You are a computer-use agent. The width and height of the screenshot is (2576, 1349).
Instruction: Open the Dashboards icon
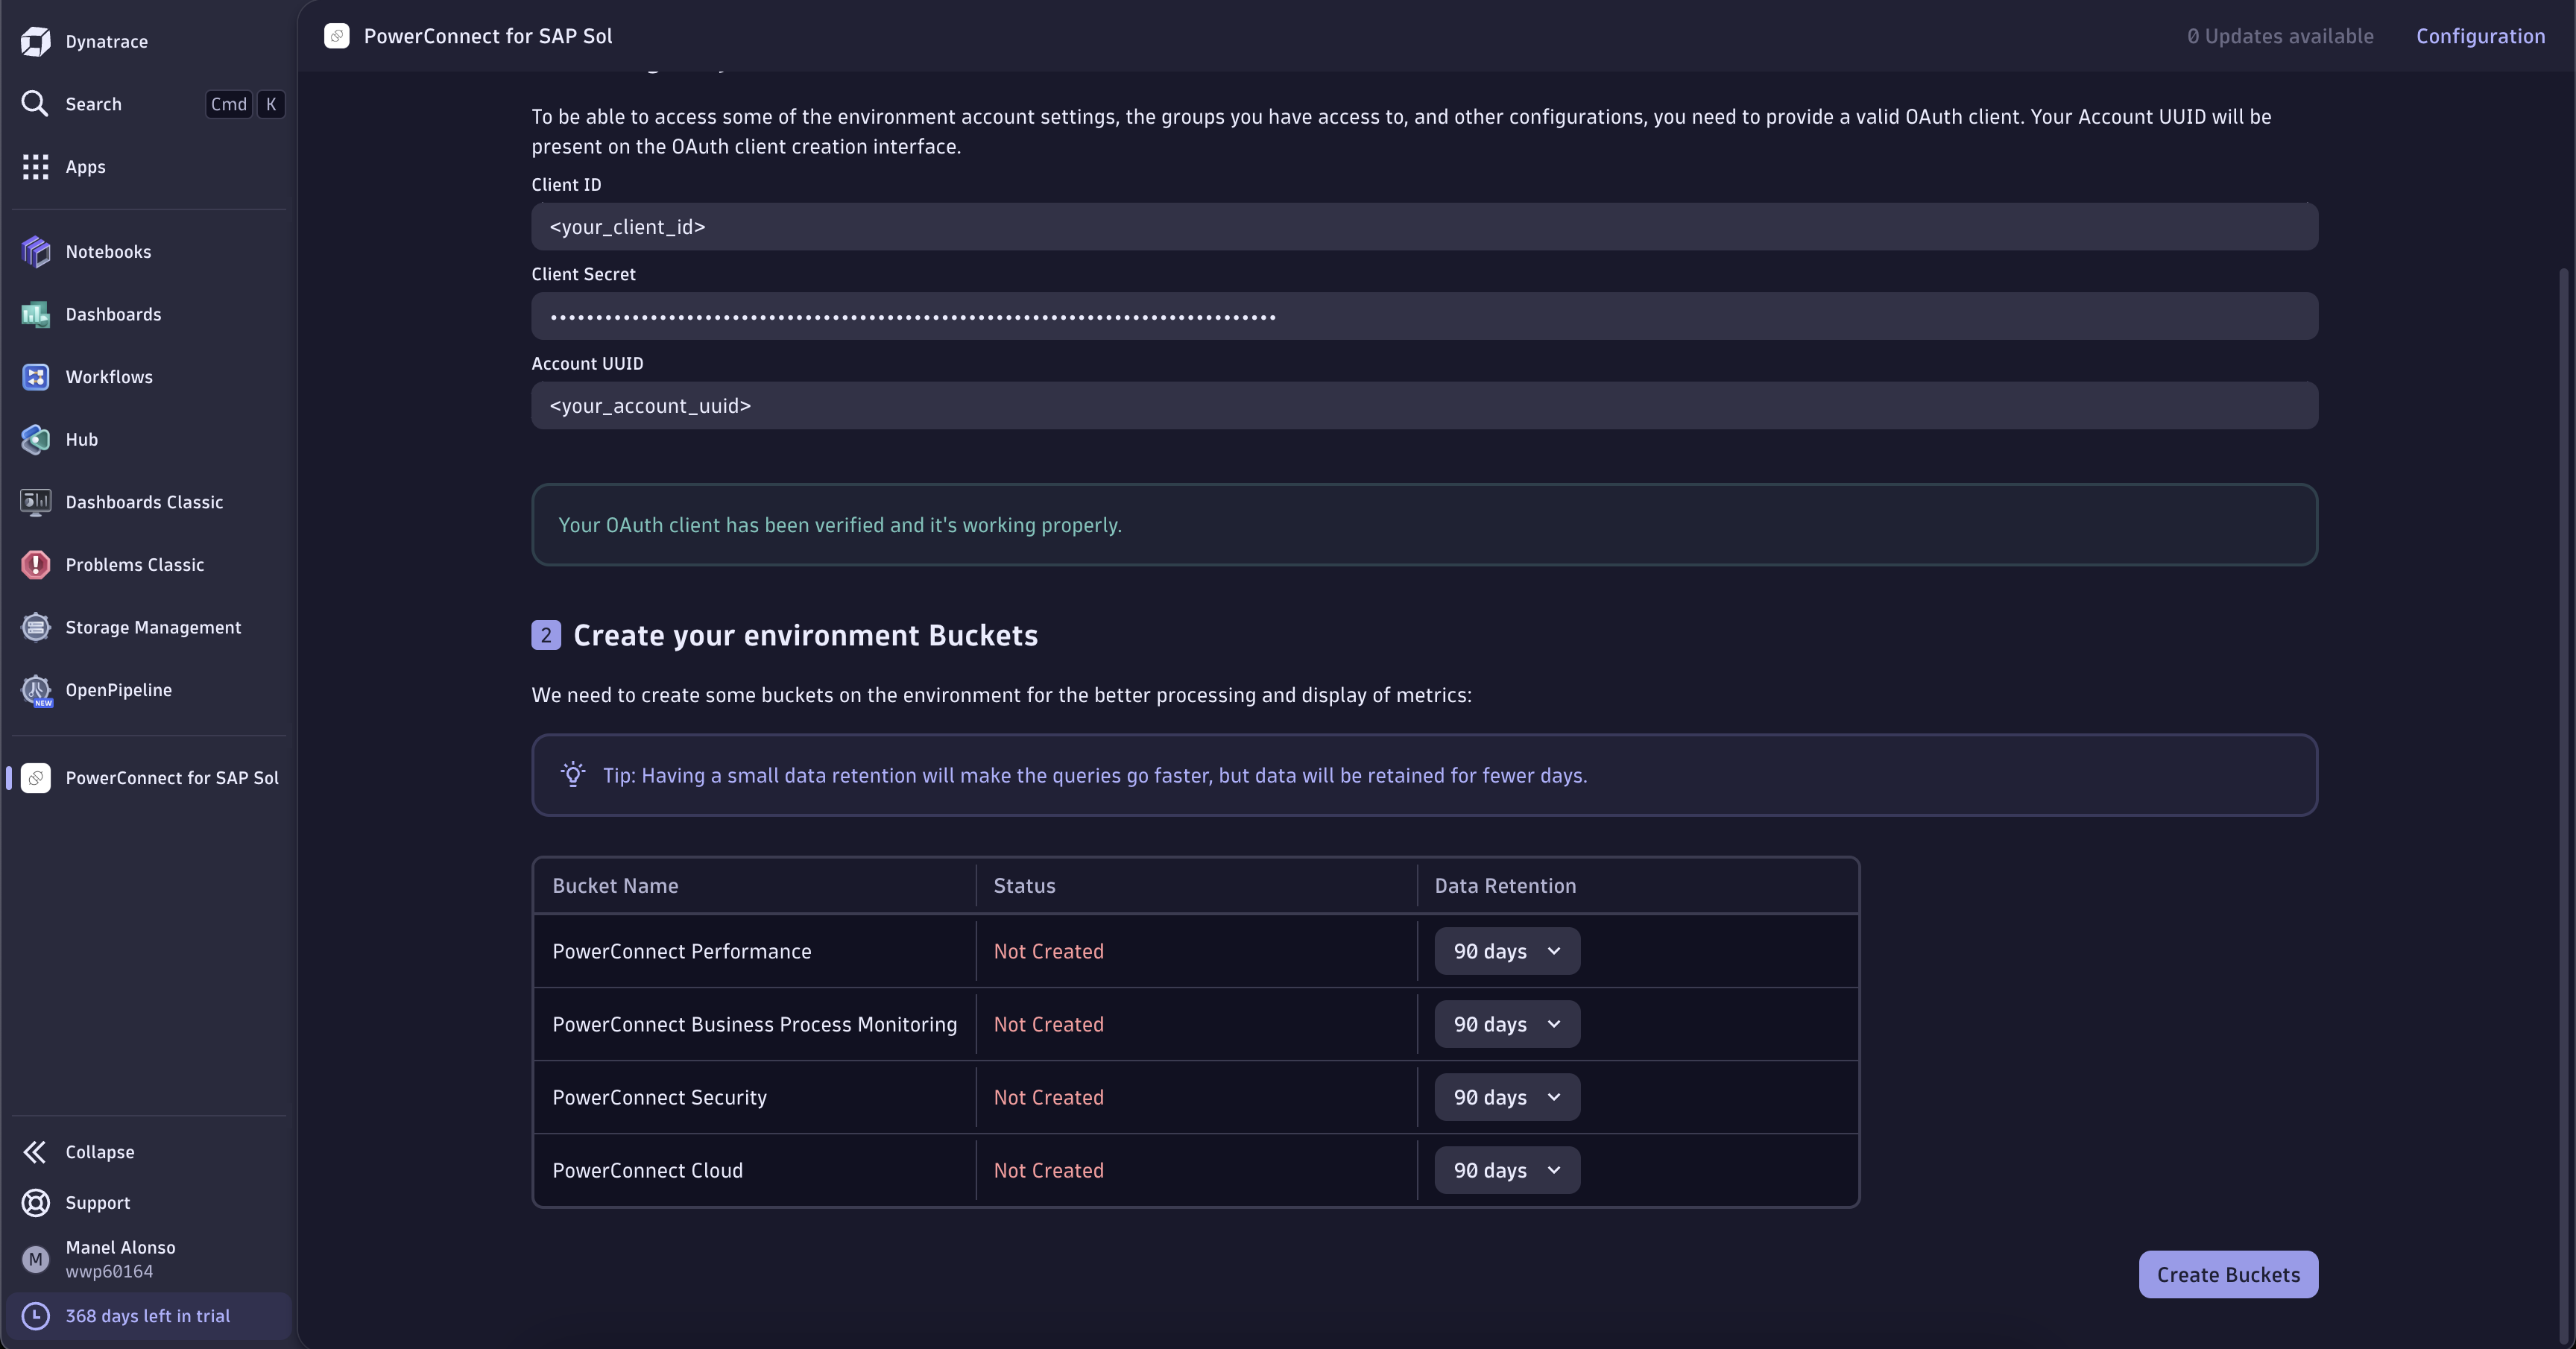36,314
